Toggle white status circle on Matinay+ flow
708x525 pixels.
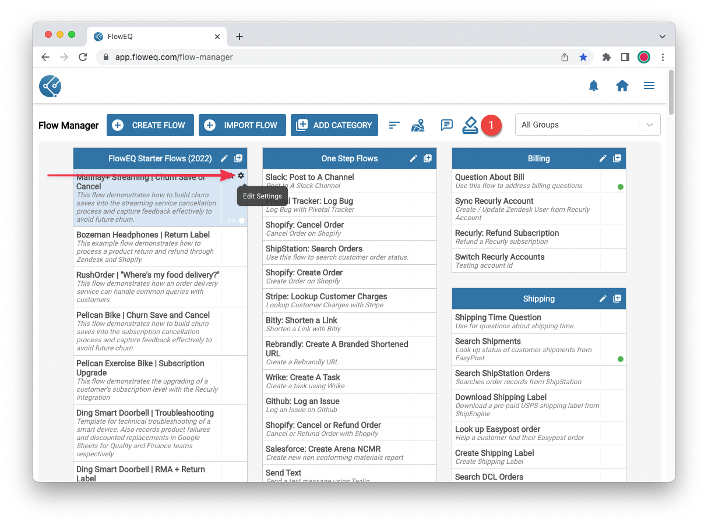242,221
